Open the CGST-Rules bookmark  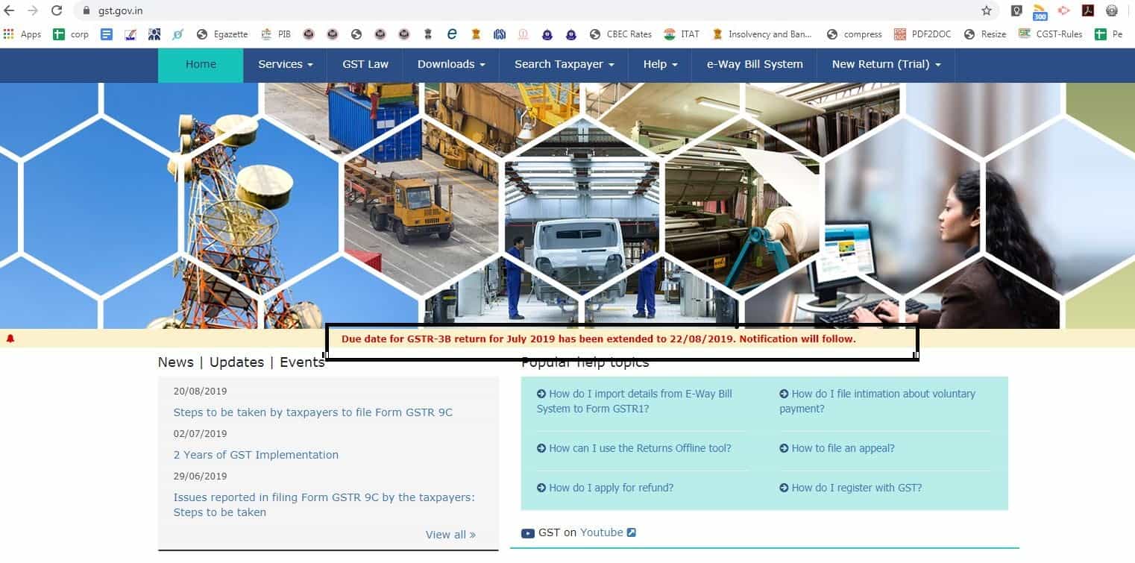pos(1051,34)
